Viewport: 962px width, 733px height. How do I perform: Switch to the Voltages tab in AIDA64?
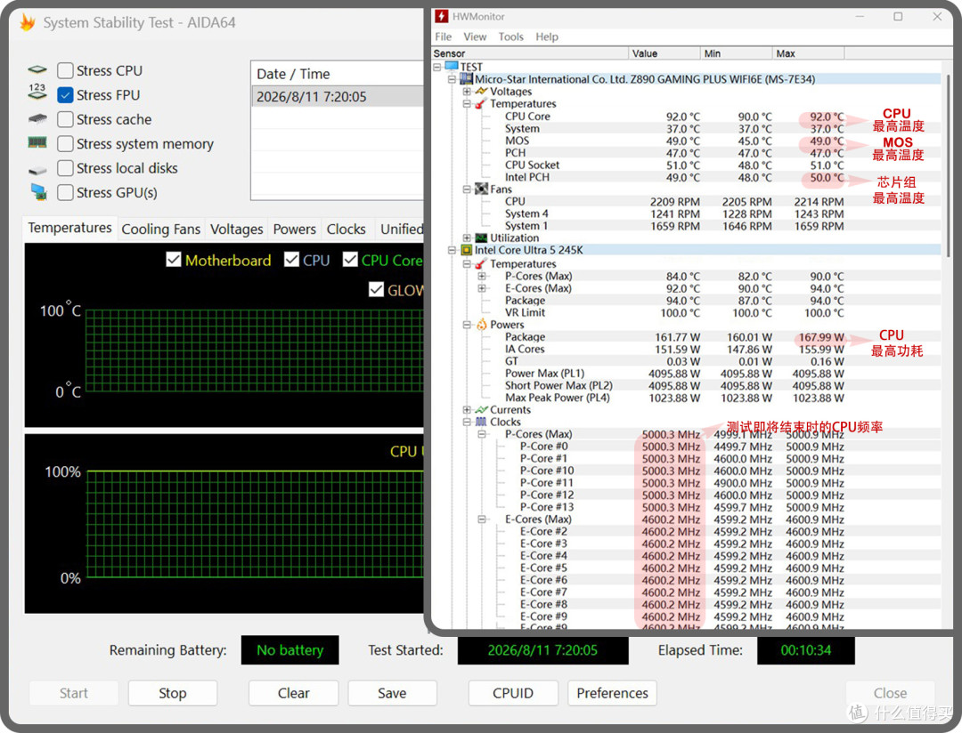click(x=236, y=230)
